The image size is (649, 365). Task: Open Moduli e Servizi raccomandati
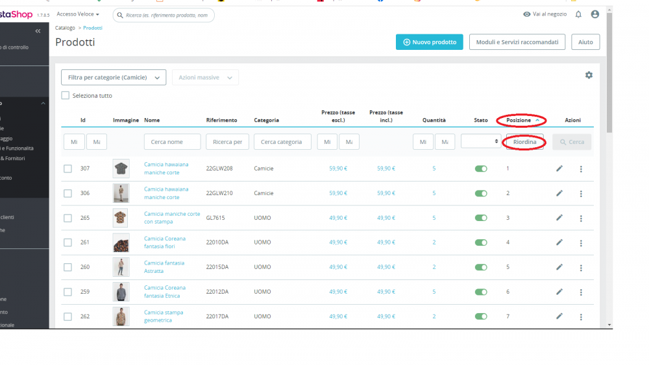(517, 42)
